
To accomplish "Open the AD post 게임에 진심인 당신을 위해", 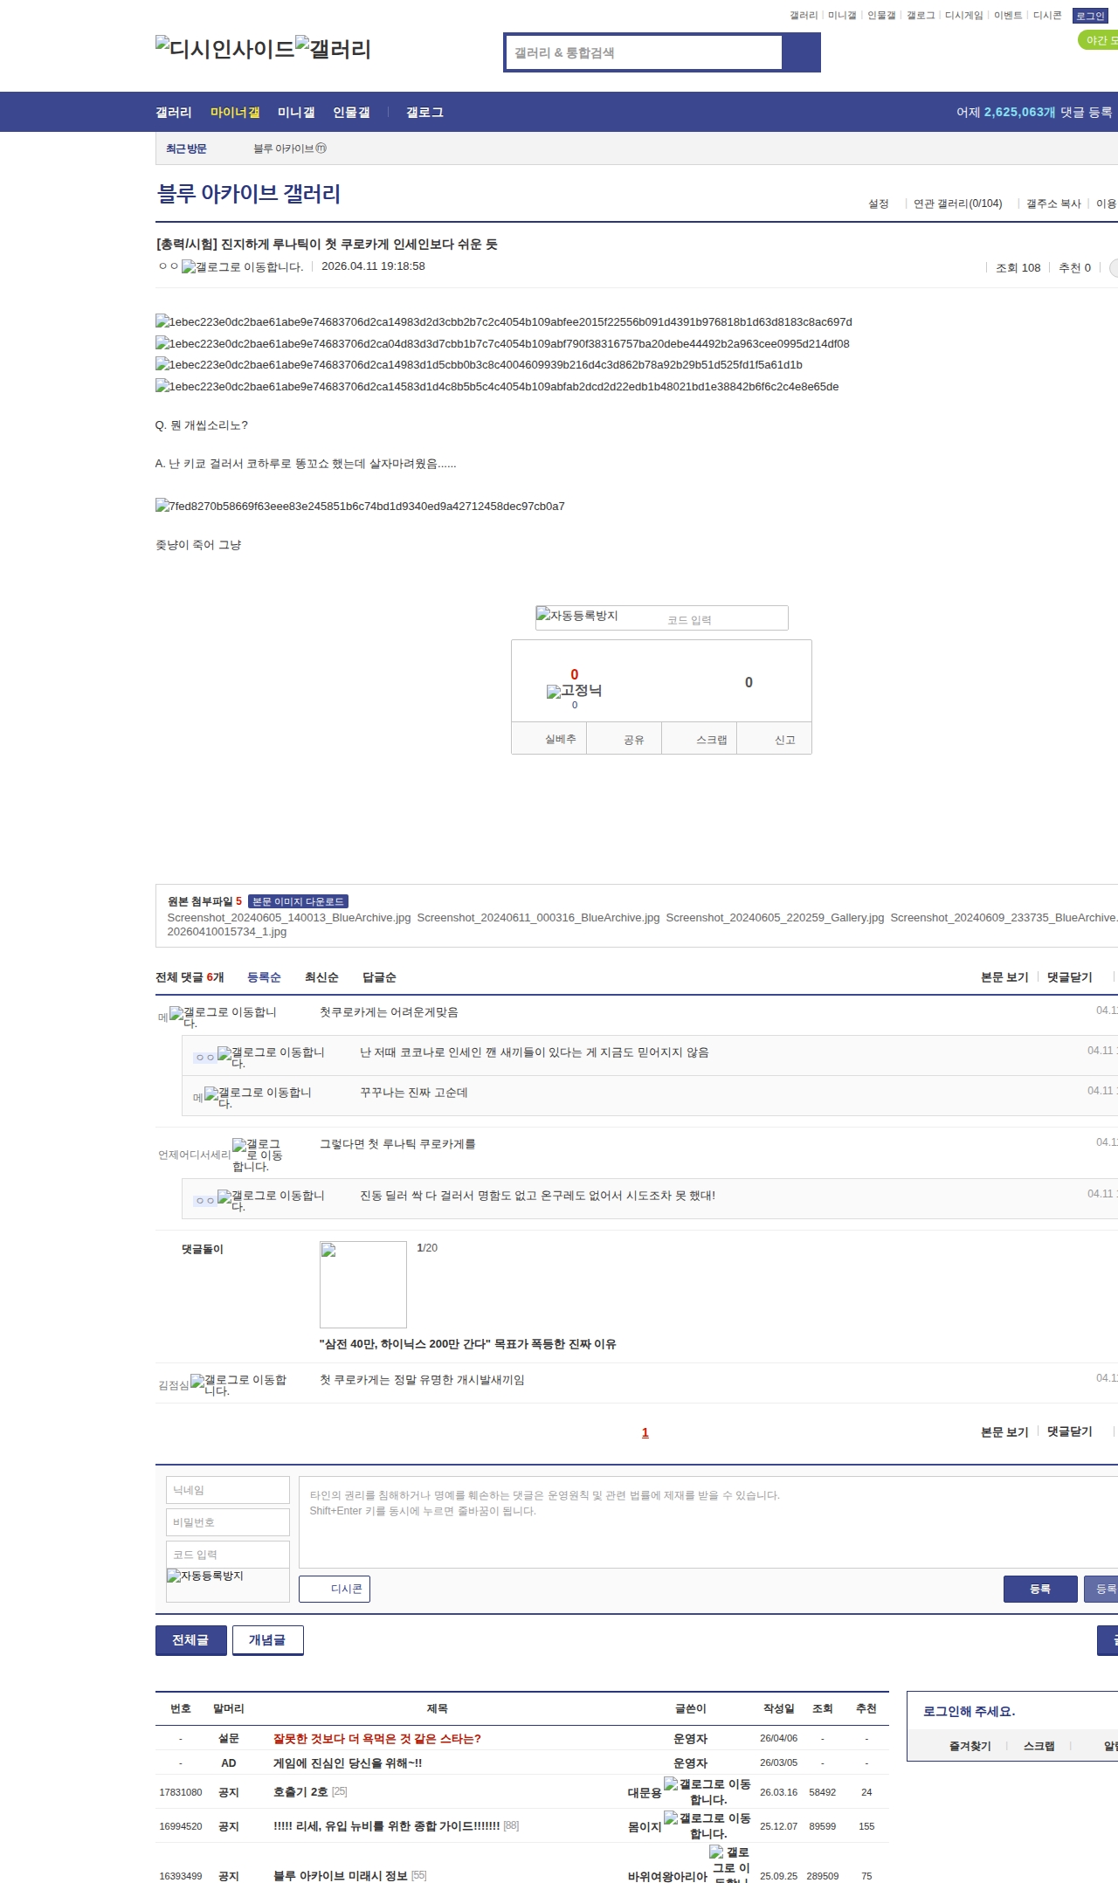I will [348, 1763].
